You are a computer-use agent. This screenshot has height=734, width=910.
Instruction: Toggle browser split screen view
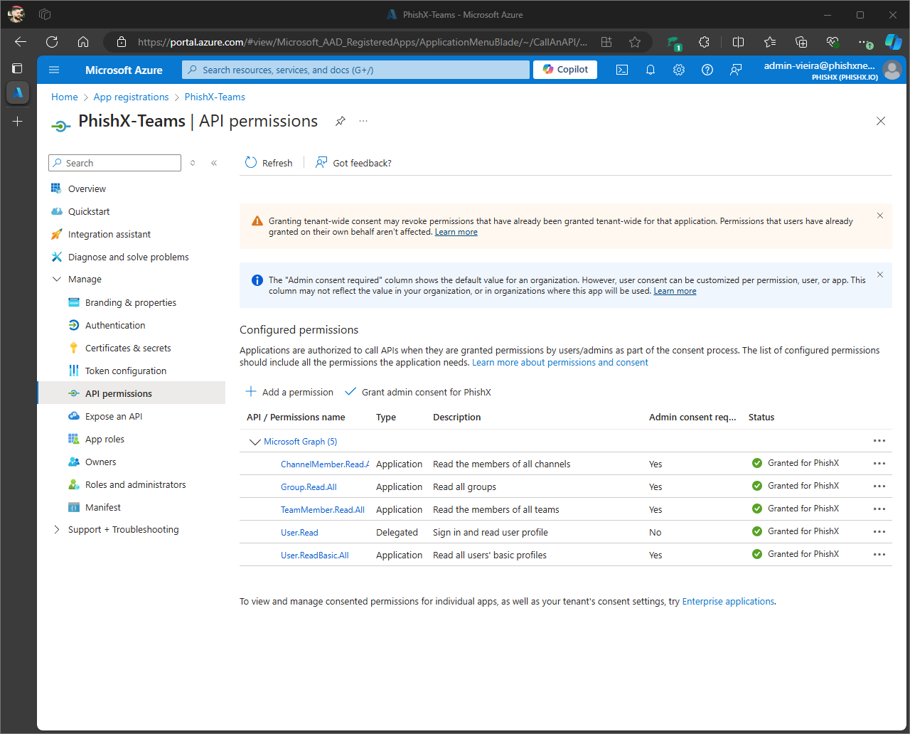738,42
